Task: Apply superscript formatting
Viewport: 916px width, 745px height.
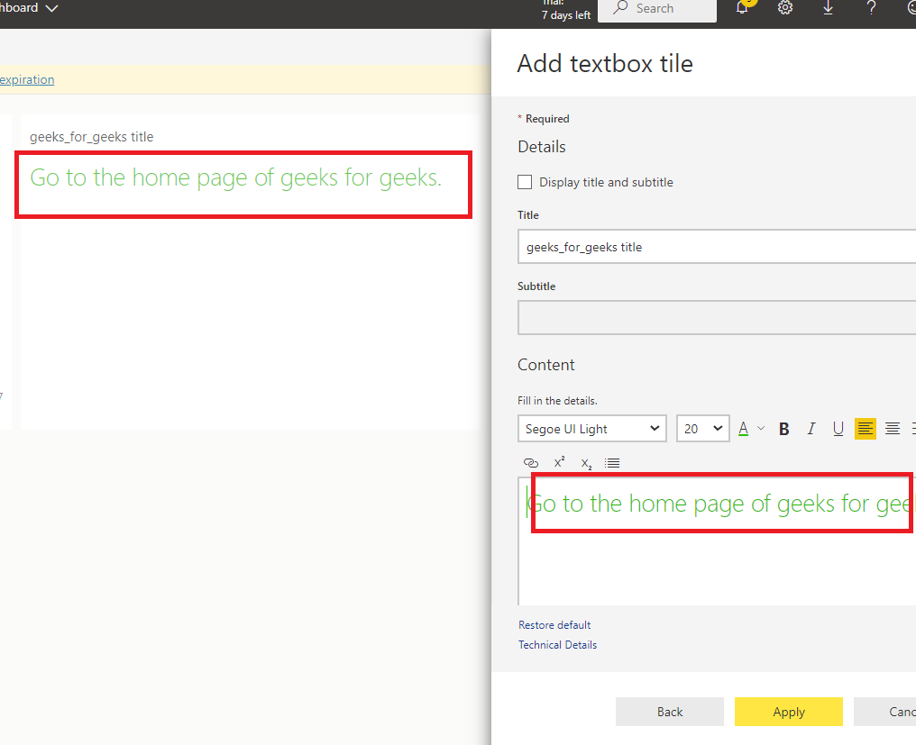Action: click(559, 462)
